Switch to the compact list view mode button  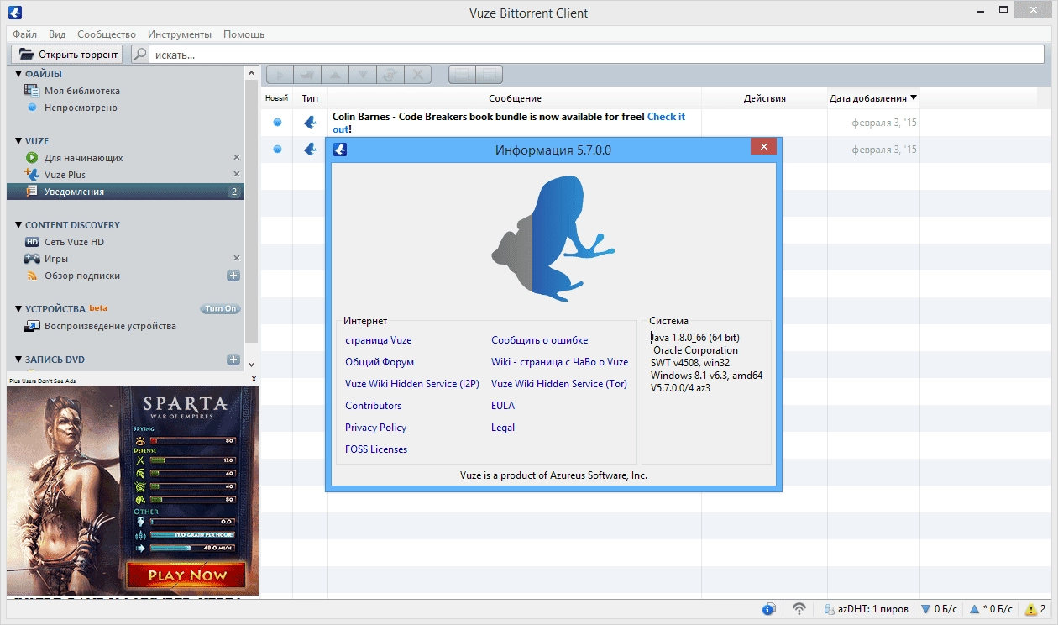point(490,74)
